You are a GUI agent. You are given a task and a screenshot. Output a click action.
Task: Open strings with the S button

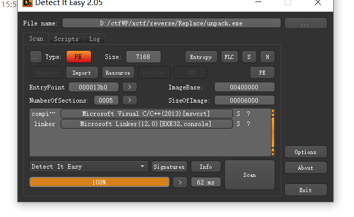pyautogui.click(x=249, y=57)
